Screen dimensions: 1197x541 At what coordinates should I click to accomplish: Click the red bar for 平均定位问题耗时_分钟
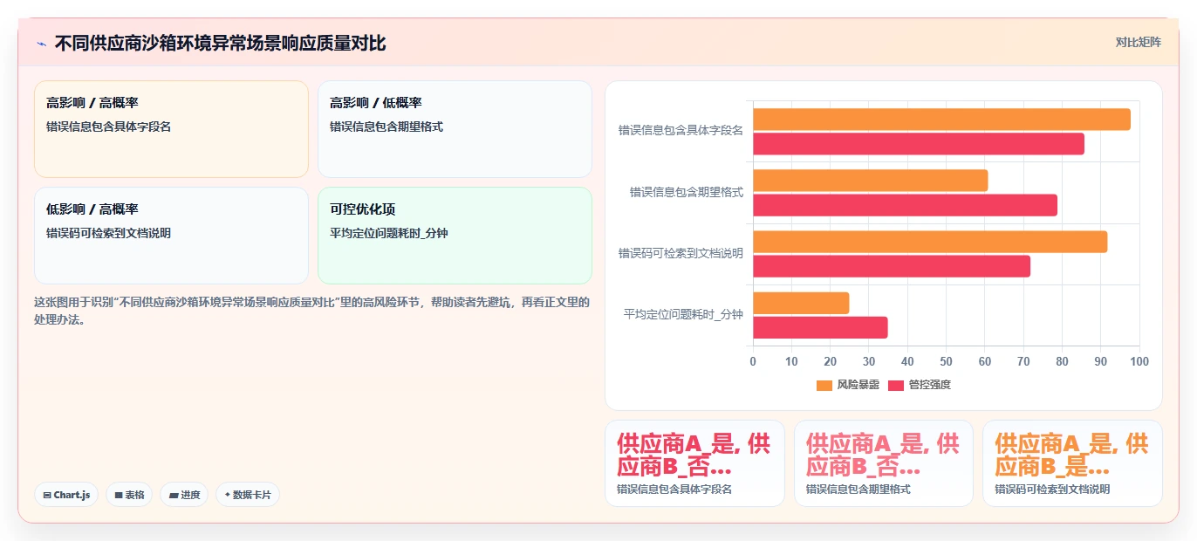[x=820, y=327]
